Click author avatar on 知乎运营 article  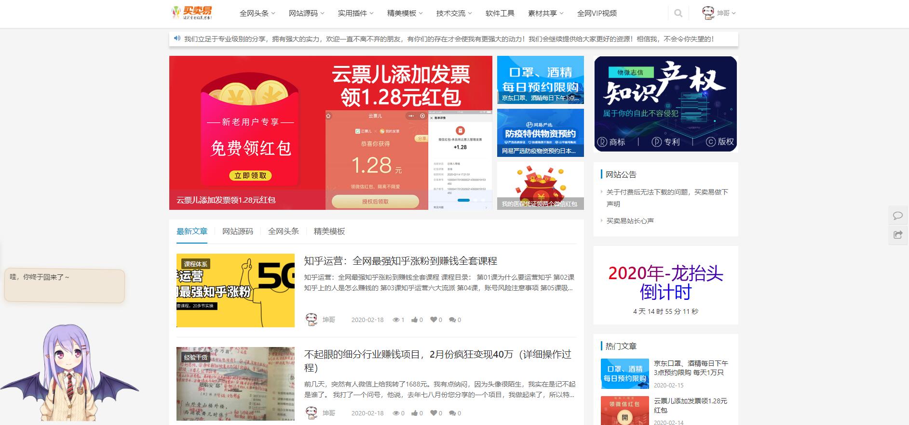(x=312, y=320)
